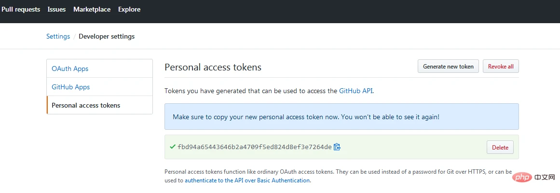Return to Settings via the breadcrumb link
The width and height of the screenshot is (560, 193).
pyautogui.click(x=58, y=36)
